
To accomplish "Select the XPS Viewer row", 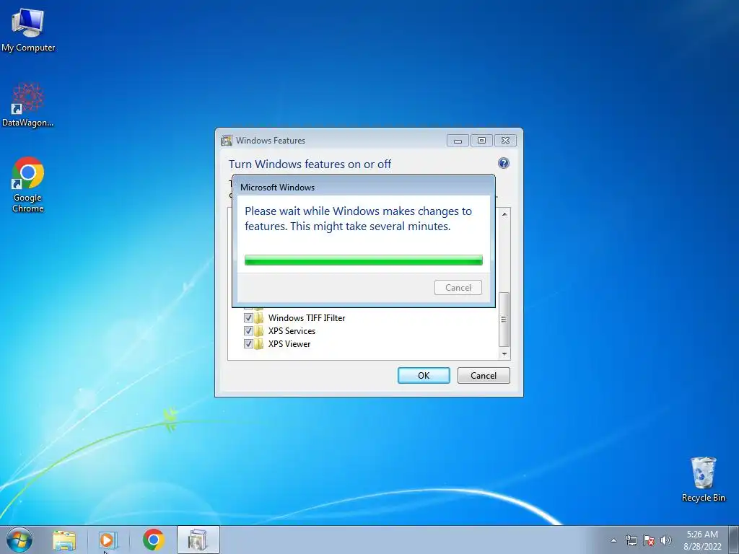I will pyautogui.click(x=289, y=344).
